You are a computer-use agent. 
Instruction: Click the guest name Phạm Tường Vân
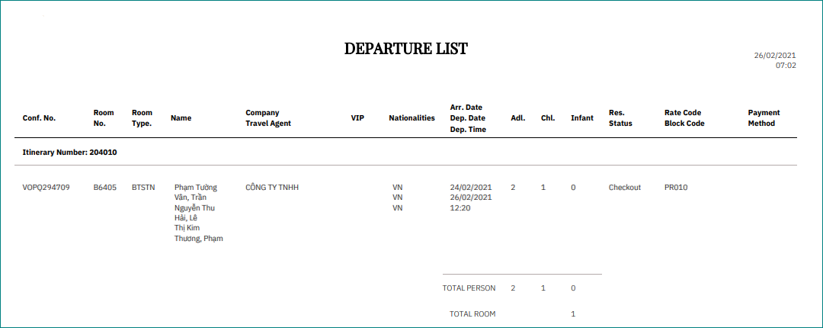[196, 192]
